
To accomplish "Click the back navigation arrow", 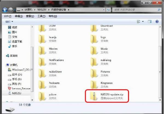I will coord(5,10).
